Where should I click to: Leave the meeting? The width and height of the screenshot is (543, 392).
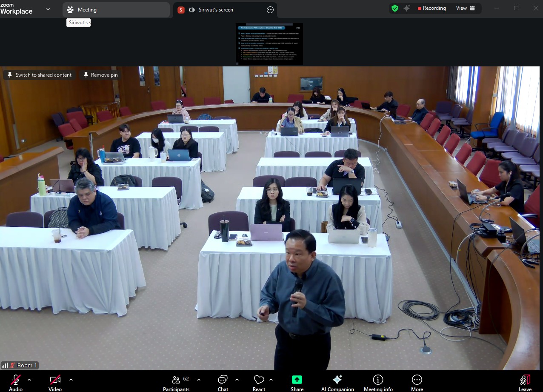tap(525, 382)
